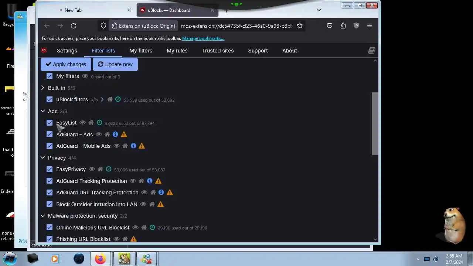This screenshot has width=473, height=266.
Task: View My filters content via eye icon
Action: pos(85,76)
